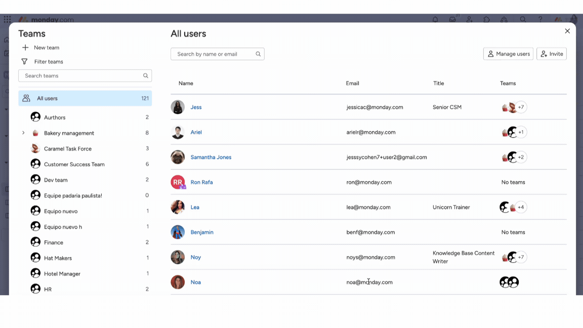
Task: Click the Filter teams funnel icon
Action: pyautogui.click(x=24, y=61)
